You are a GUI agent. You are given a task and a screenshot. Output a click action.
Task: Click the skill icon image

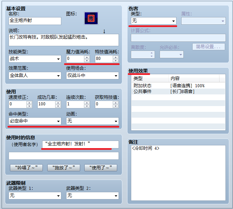point(91,18)
